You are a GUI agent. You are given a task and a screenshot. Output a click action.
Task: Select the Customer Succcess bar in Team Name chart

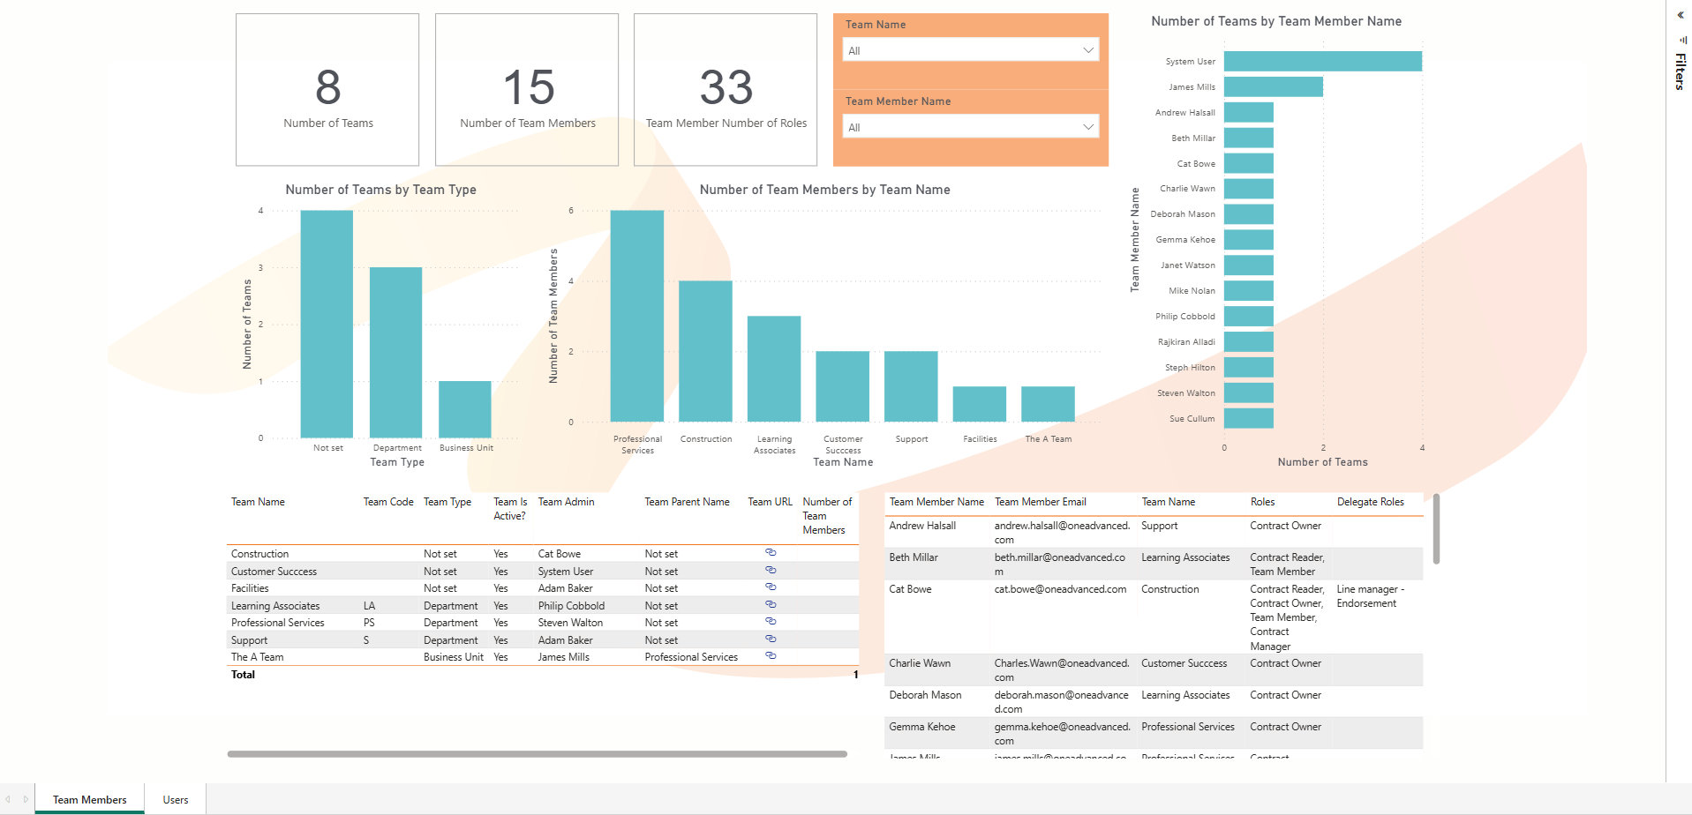842,386
